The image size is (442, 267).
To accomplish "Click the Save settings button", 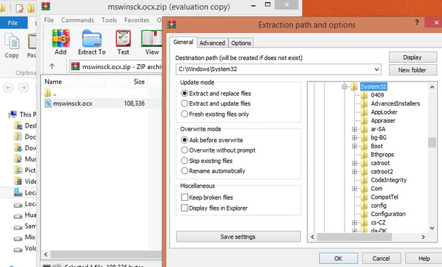I will click(238, 237).
